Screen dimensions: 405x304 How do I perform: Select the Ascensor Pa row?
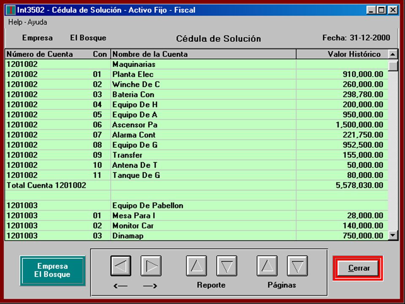point(197,125)
